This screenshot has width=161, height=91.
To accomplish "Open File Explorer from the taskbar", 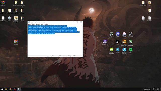I will click(x=6, y=89).
